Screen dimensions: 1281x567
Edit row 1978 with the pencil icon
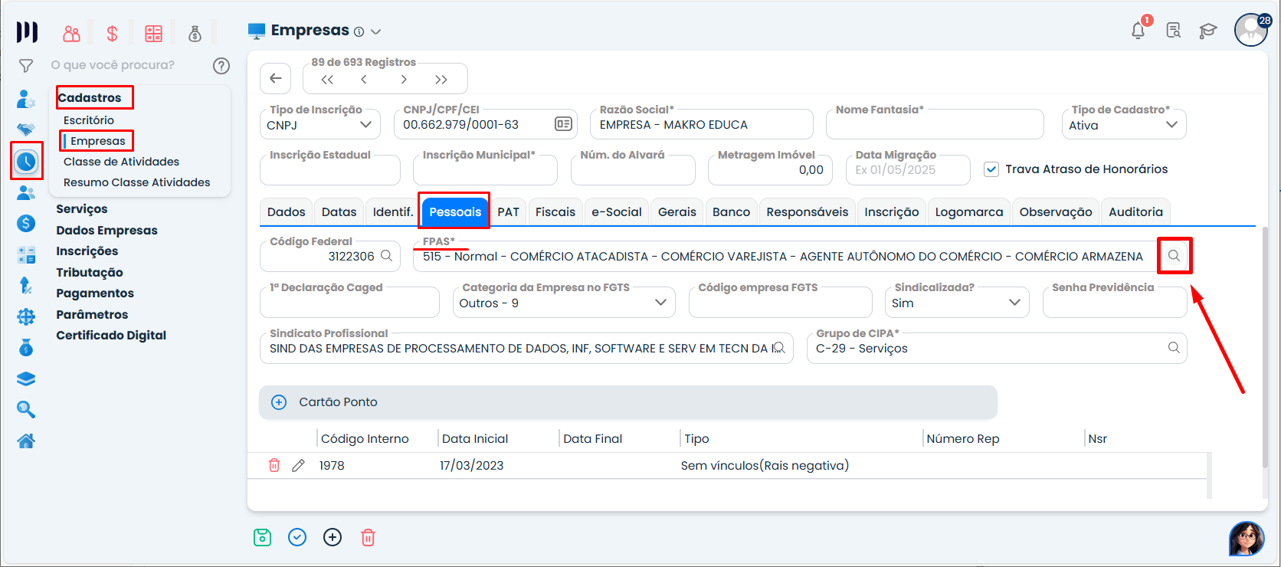pyautogui.click(x=299, y=465)
